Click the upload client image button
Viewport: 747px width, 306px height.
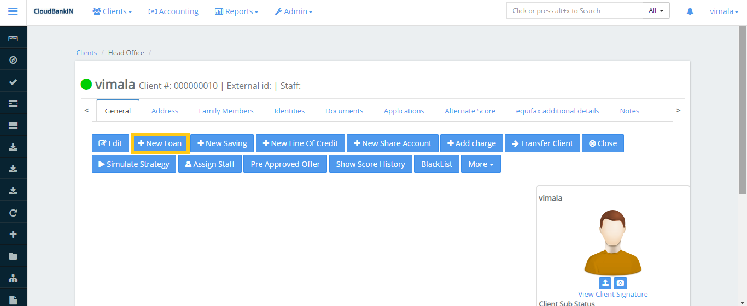click(605, 283)
